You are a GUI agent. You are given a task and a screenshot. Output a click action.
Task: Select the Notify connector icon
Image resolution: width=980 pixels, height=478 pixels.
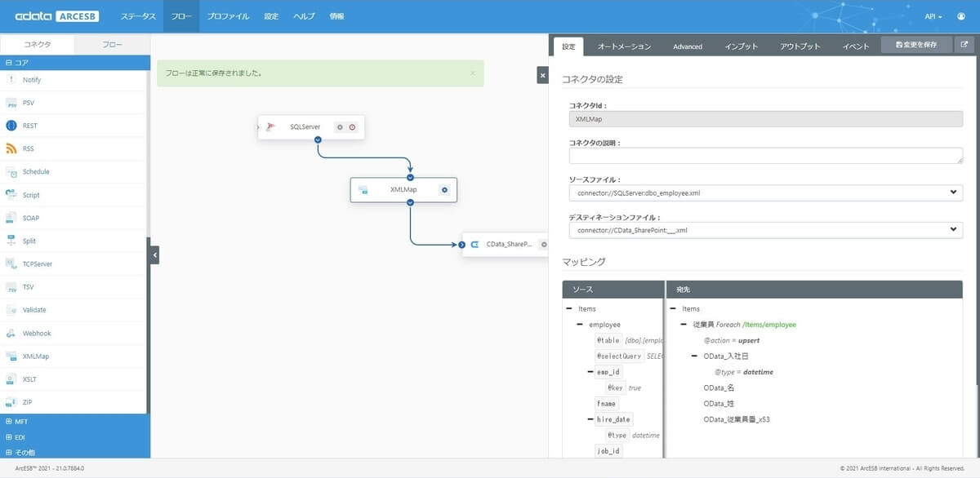click(x=11, y=80)
